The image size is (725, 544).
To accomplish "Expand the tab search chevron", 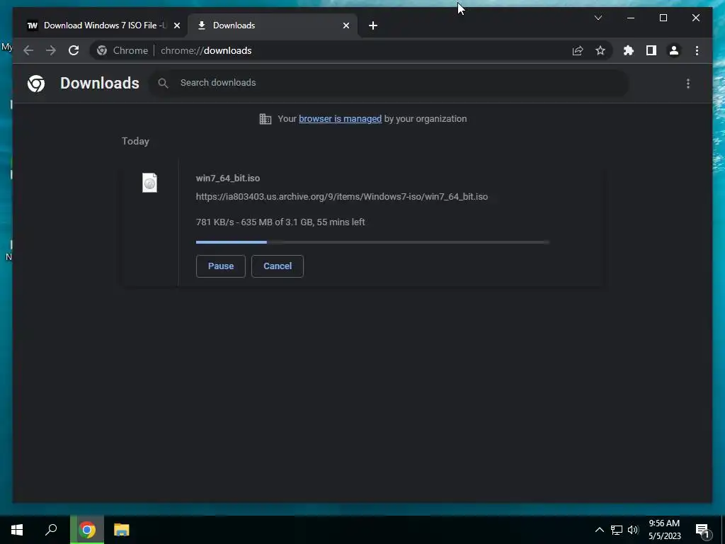I will tap(598, 18).
